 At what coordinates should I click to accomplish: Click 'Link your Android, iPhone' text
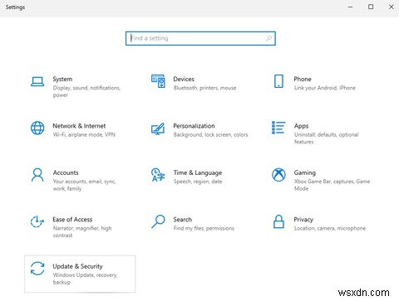click(x=325, y=88)
